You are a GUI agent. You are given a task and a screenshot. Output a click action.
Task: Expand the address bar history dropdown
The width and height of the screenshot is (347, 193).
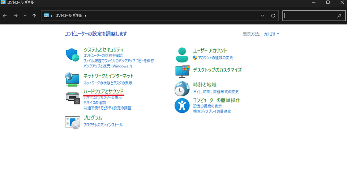coord(262,16)
